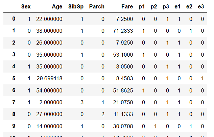Image resolution: width=214 pixels, height=137 pixels.
Task: Click the e1 column header
Action: click(x=177, y=6)
